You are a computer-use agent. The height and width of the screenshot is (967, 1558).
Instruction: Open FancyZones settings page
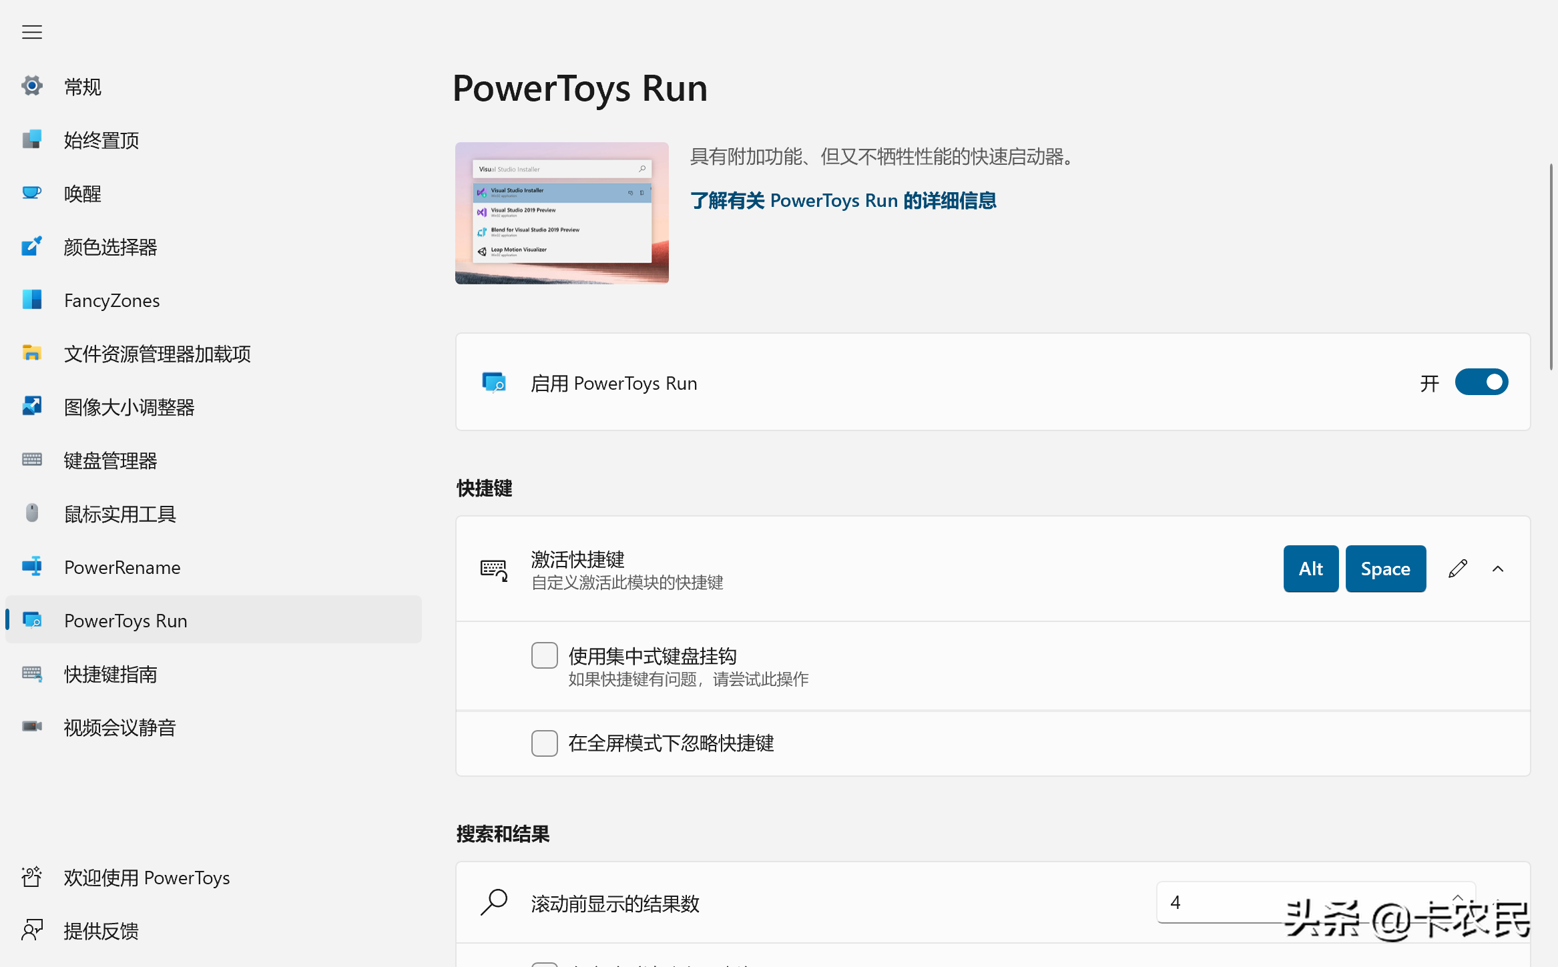(214, 300)
